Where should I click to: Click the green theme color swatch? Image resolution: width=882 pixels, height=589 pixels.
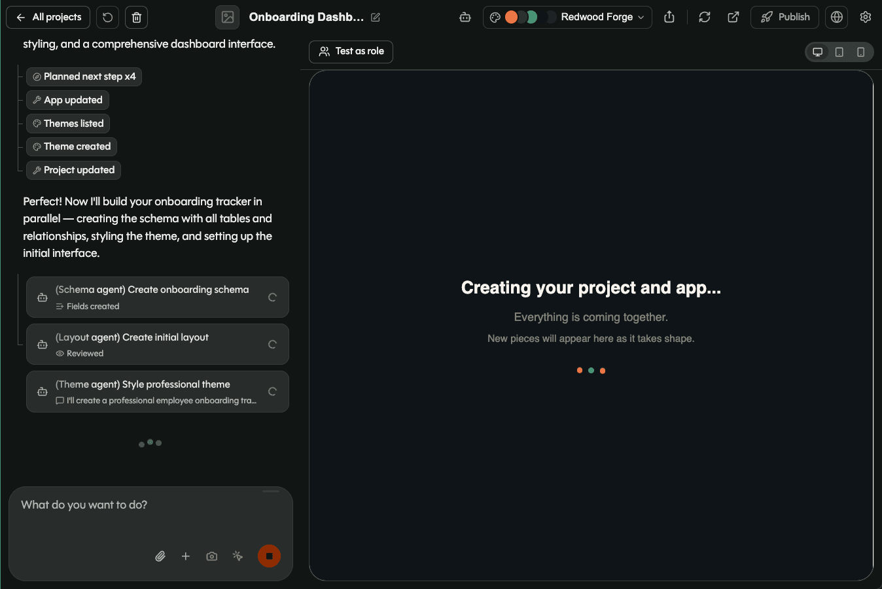532,17
